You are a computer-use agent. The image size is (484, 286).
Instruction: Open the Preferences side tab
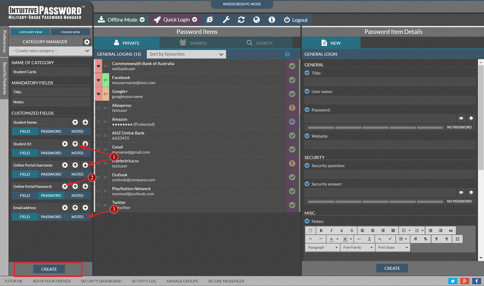tap(4, 41)
